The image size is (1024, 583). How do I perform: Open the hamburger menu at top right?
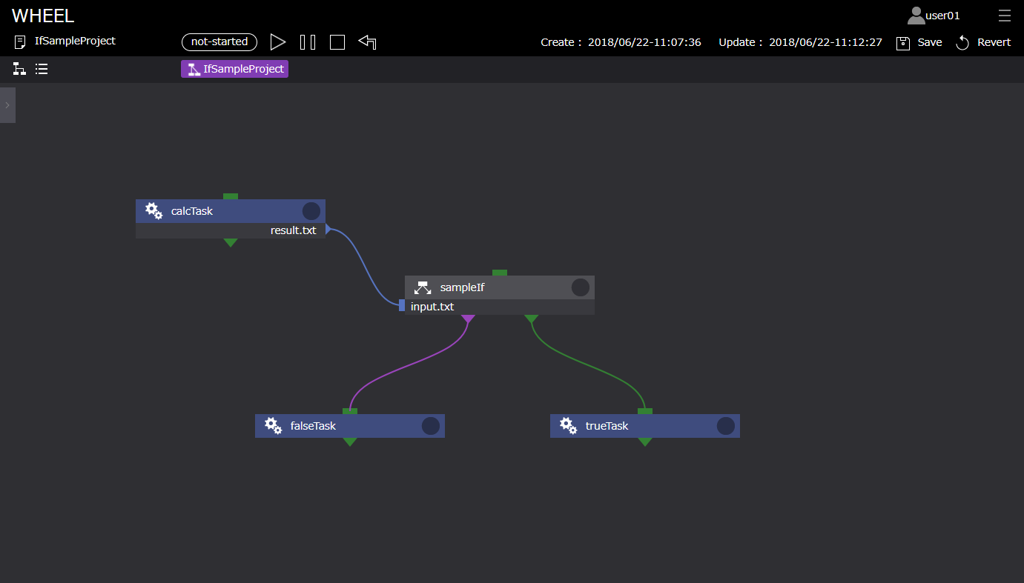[1004, 16]
